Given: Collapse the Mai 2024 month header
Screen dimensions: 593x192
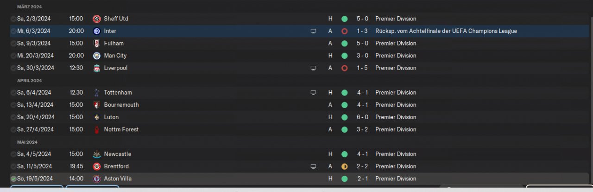Looking at the screenshot, I should 27,142.
